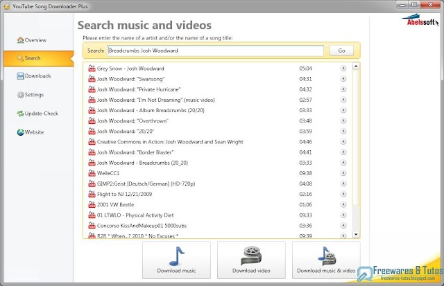Play preview of Josh Woodward: "Swansong"
The image size is (444, 286).
[x=343, y=78]
